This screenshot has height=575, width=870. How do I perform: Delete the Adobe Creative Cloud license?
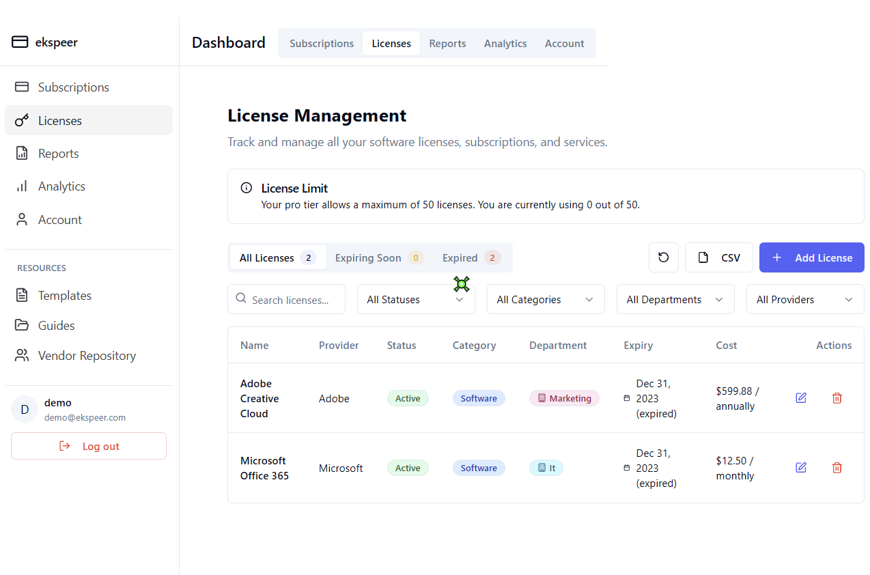click(x=837, y=398)
